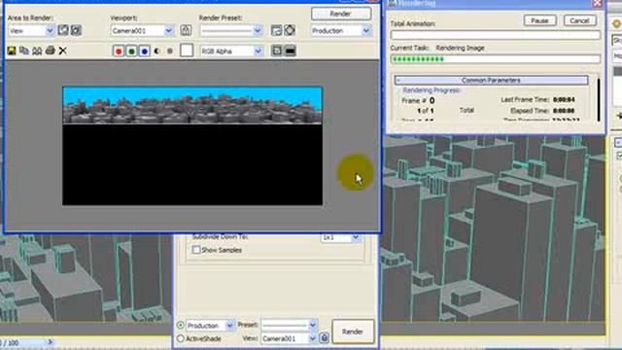Click the rendered city image preview
Viewport: 622px width, 350px height.
click(x=192, y=146)
